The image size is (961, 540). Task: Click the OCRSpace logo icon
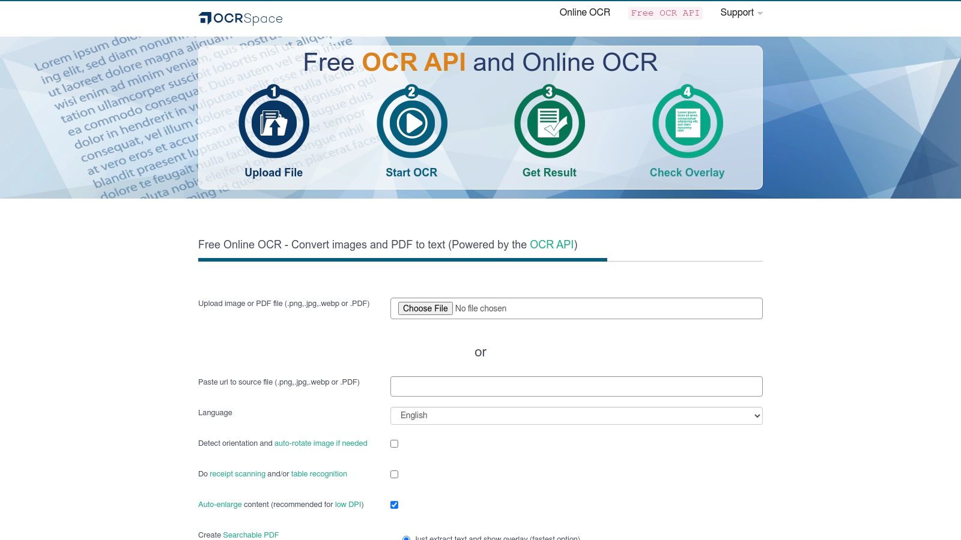point(204,19)
